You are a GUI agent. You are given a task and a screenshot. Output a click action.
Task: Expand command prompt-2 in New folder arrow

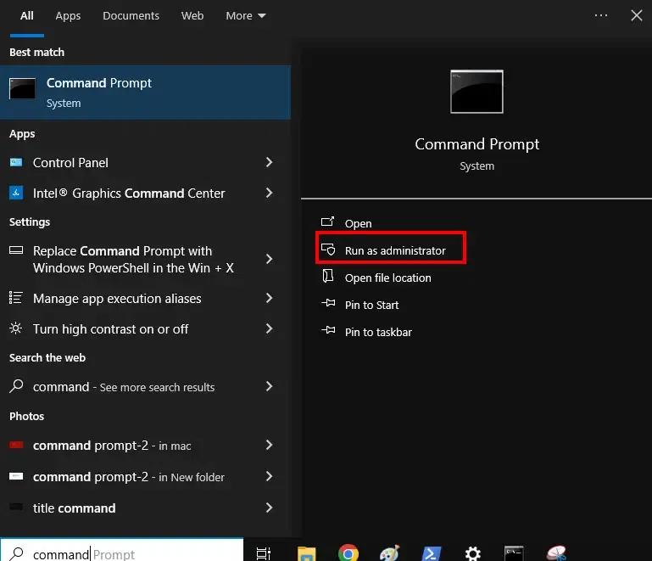coord(269,476)
